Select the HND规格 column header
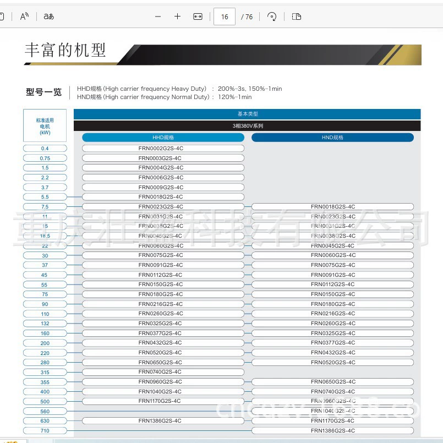Viewport: 443px width, 443px height. click(332, 138)
